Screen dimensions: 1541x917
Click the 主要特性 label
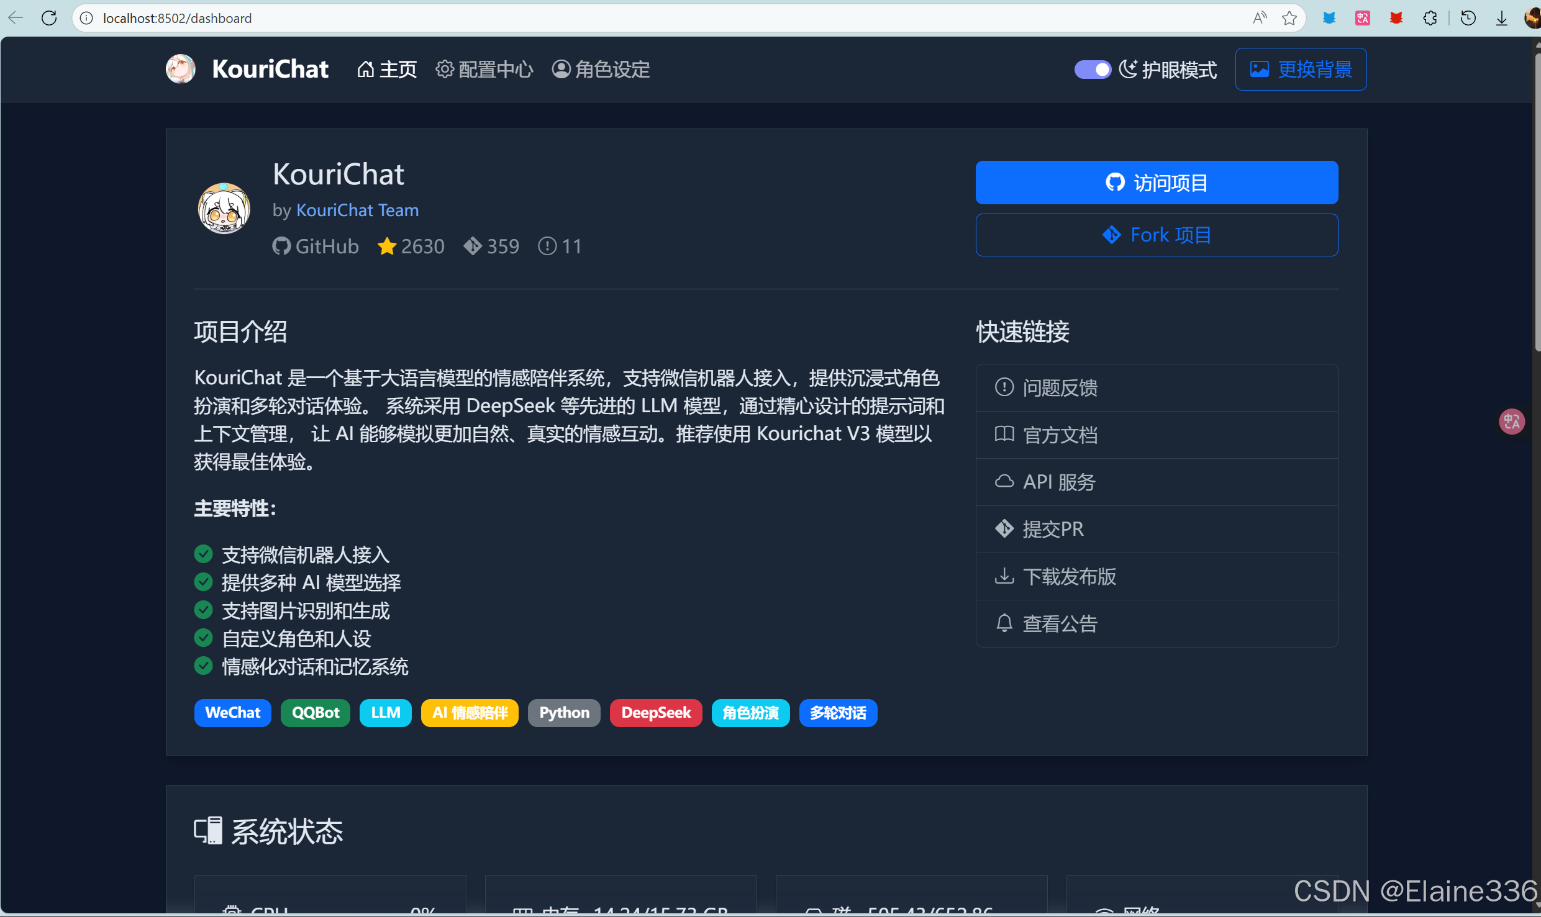(x=235, y=508)
